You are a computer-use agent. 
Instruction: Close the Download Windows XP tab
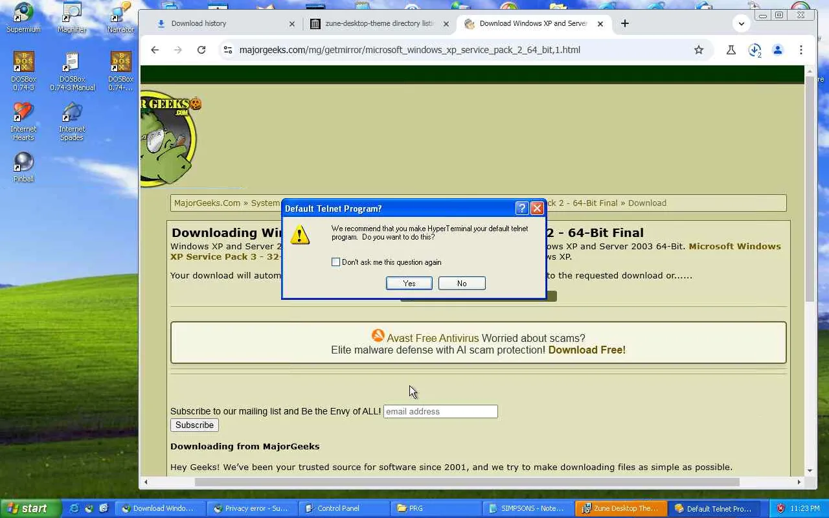coord(600,24)
